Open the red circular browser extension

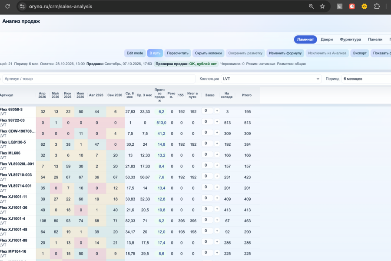click(352, 7)
